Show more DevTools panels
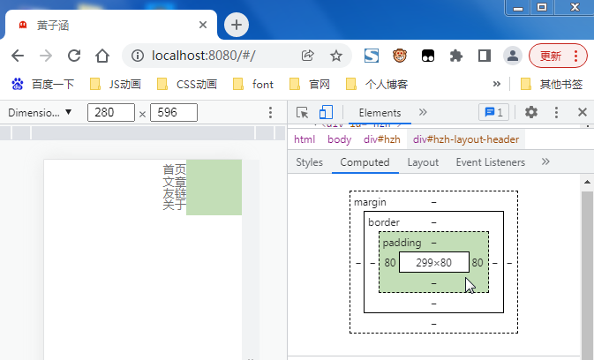 pyautogui.click(x=423, y=112)
